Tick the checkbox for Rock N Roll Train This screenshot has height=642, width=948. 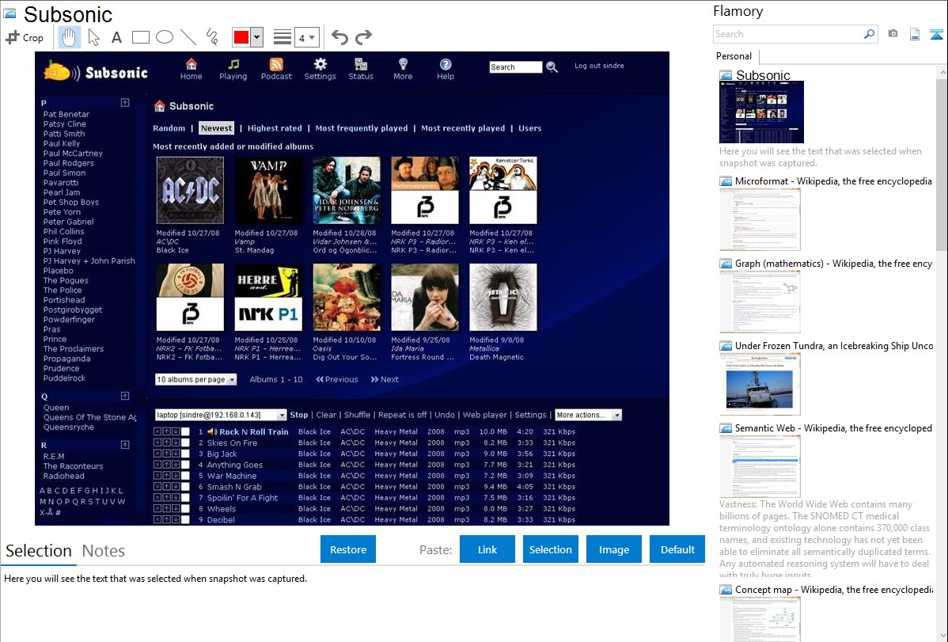pos(186,431)
